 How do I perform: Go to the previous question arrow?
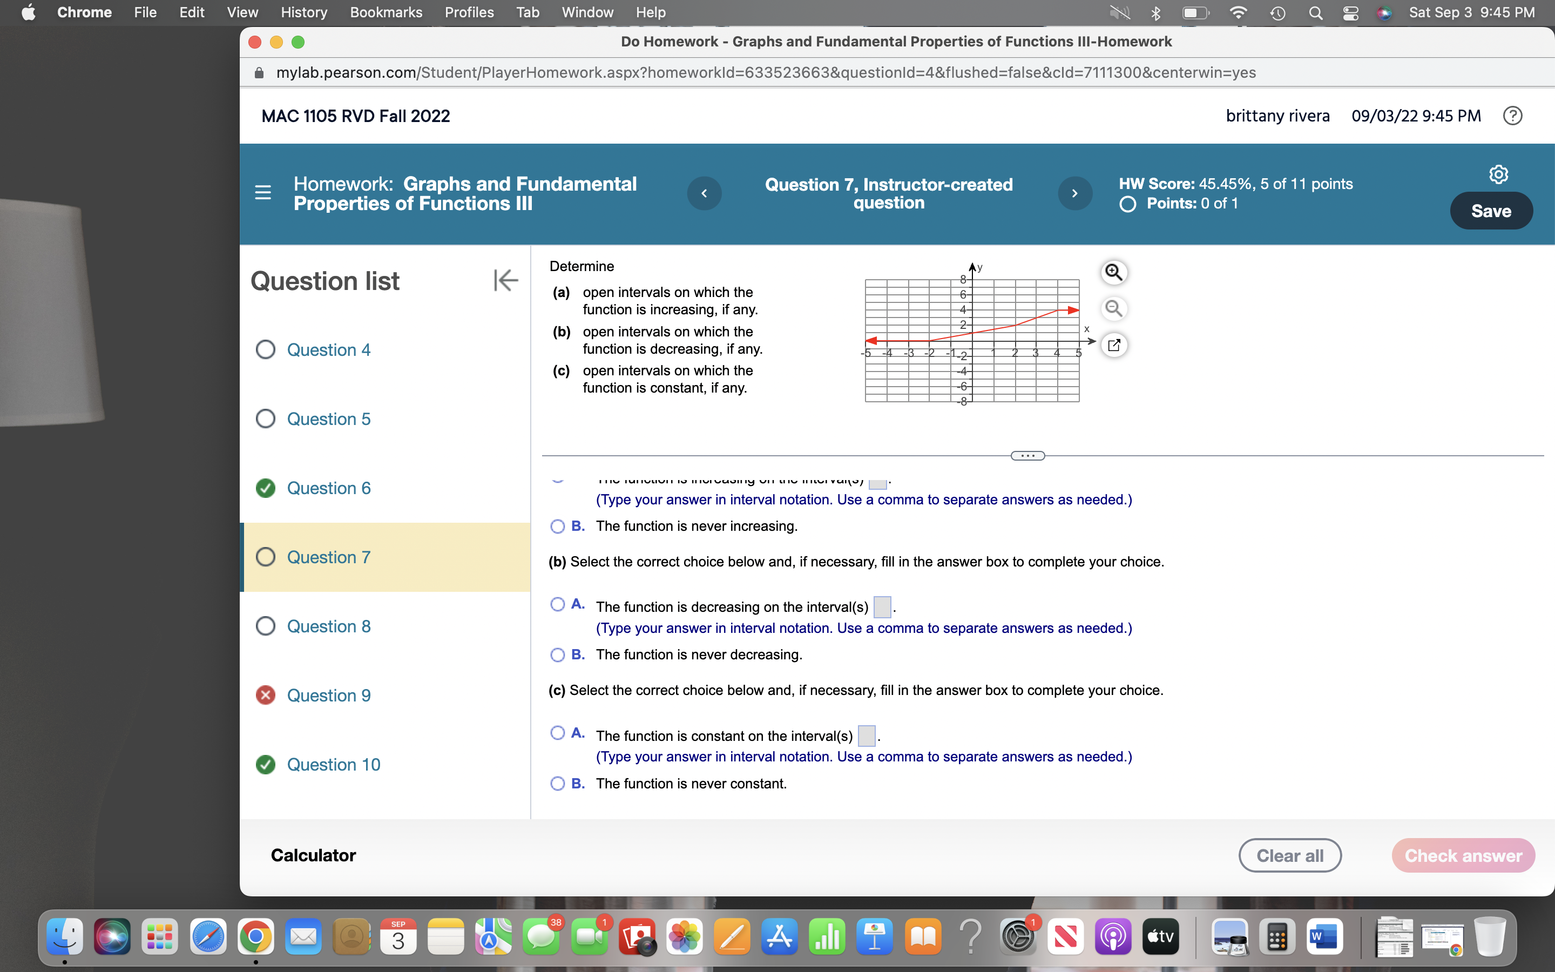(x=704, y=193)
